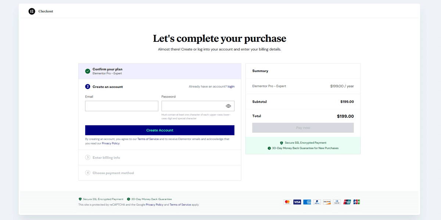Click the '$199.00 / year' price text
This screenshot has height=220, width=441.
pyautogui.click(x=342, y=86)
